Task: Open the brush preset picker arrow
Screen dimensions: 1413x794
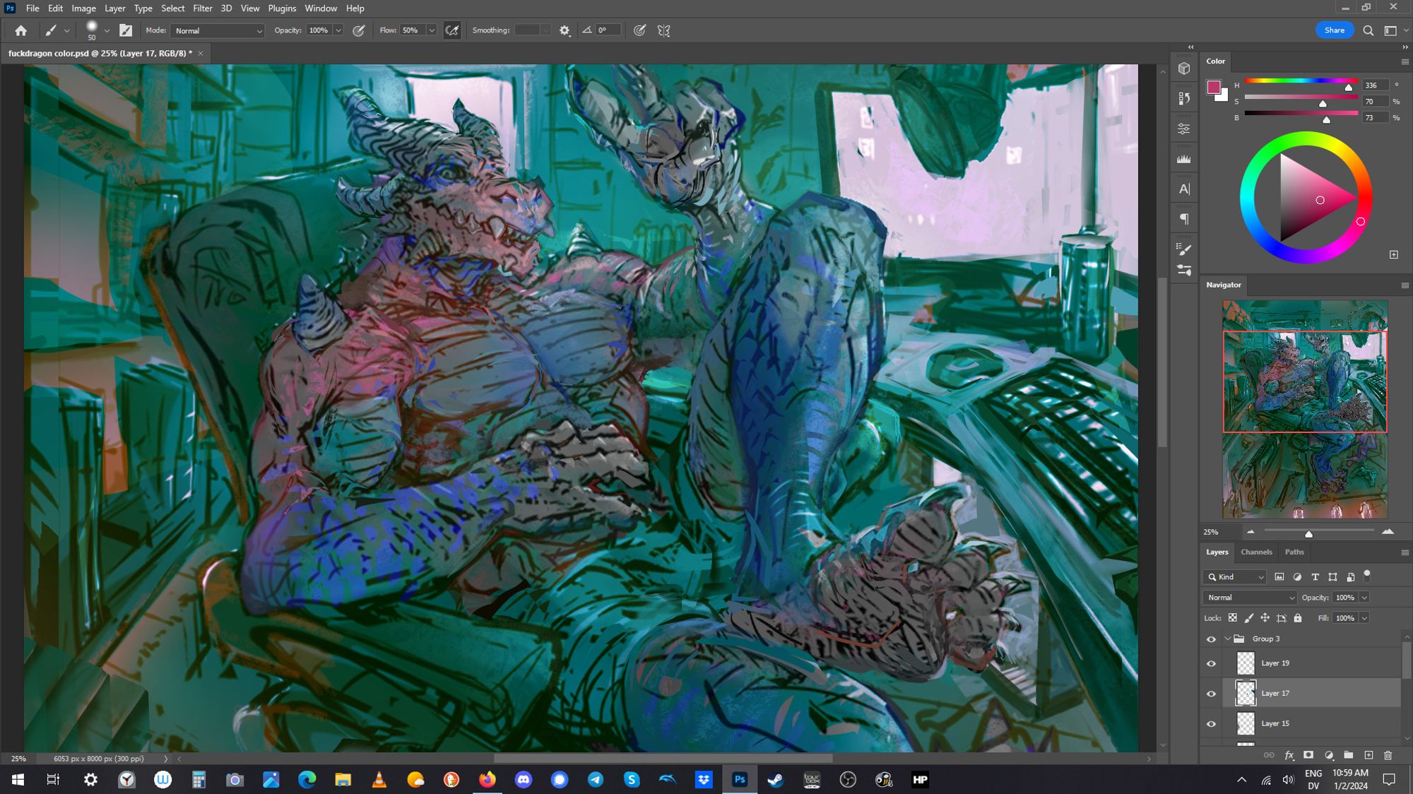Action: pos(107,30)
